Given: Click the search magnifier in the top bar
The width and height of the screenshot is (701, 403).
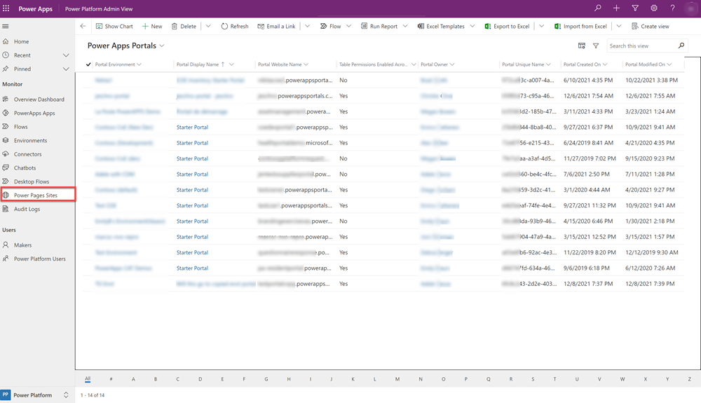Looking at the screenshot, I should pyautogui.click(x=598, y=8).
